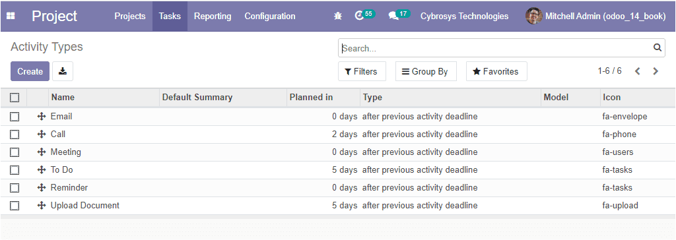Grab the To Do row drag handle
Image resolution: width=676 pixels, height=240 pixels.
42,169
